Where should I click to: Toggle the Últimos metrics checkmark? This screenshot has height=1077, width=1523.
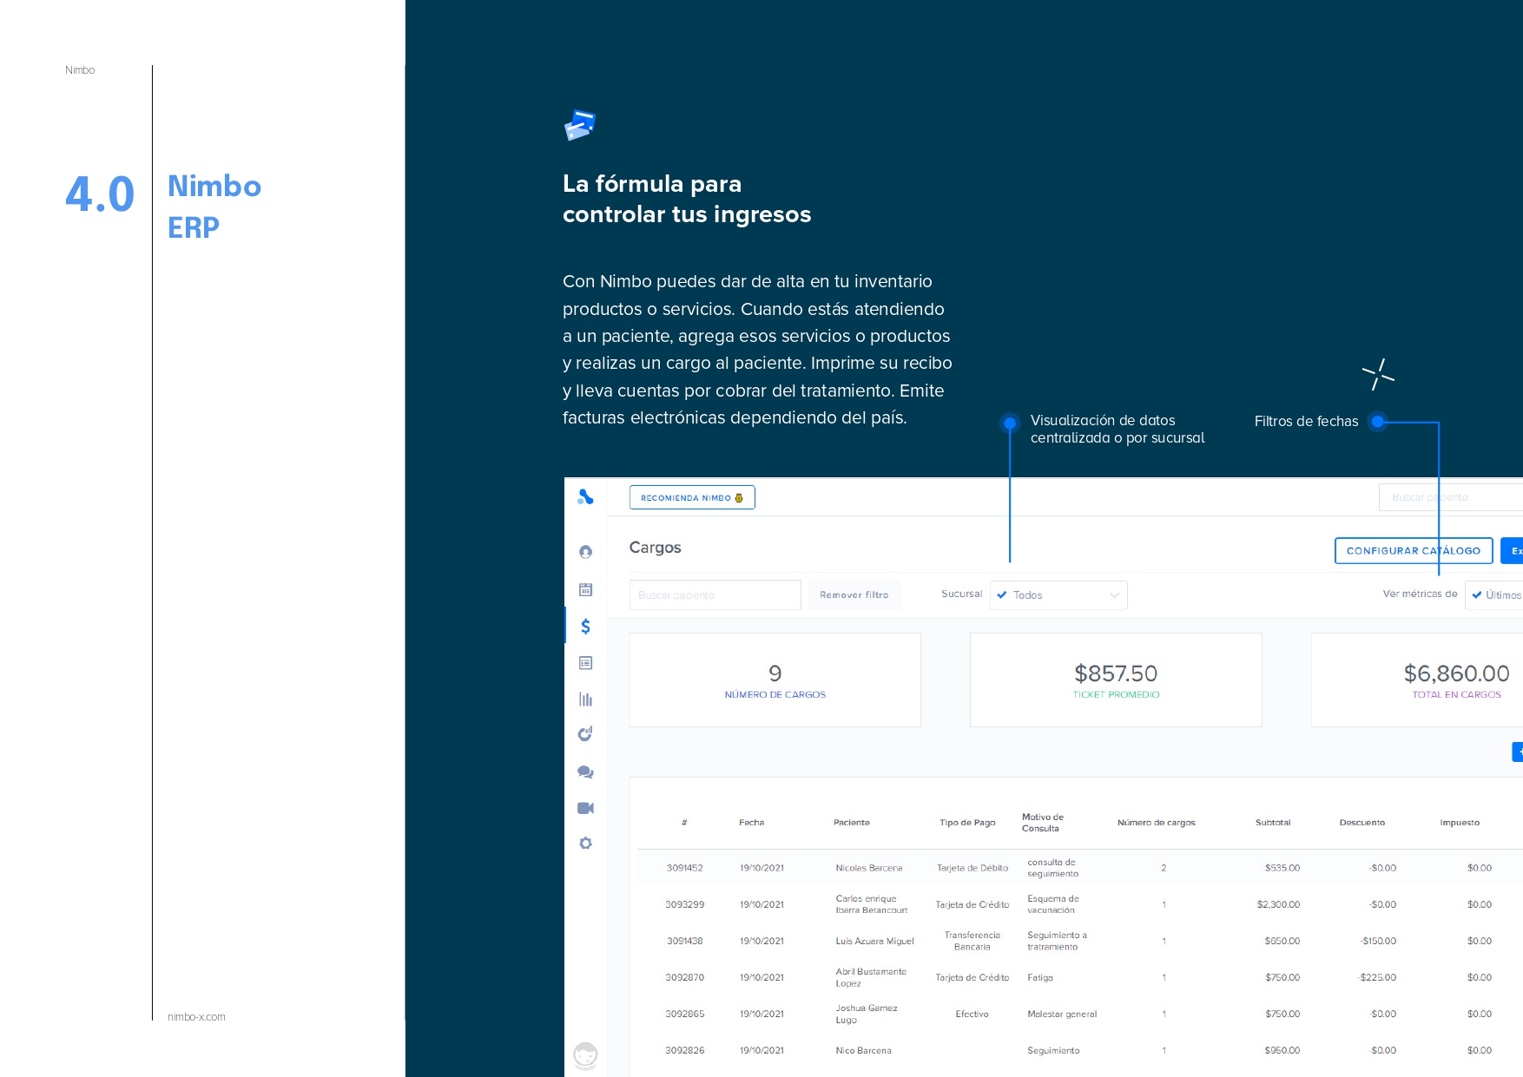[x=1476, y=594]
